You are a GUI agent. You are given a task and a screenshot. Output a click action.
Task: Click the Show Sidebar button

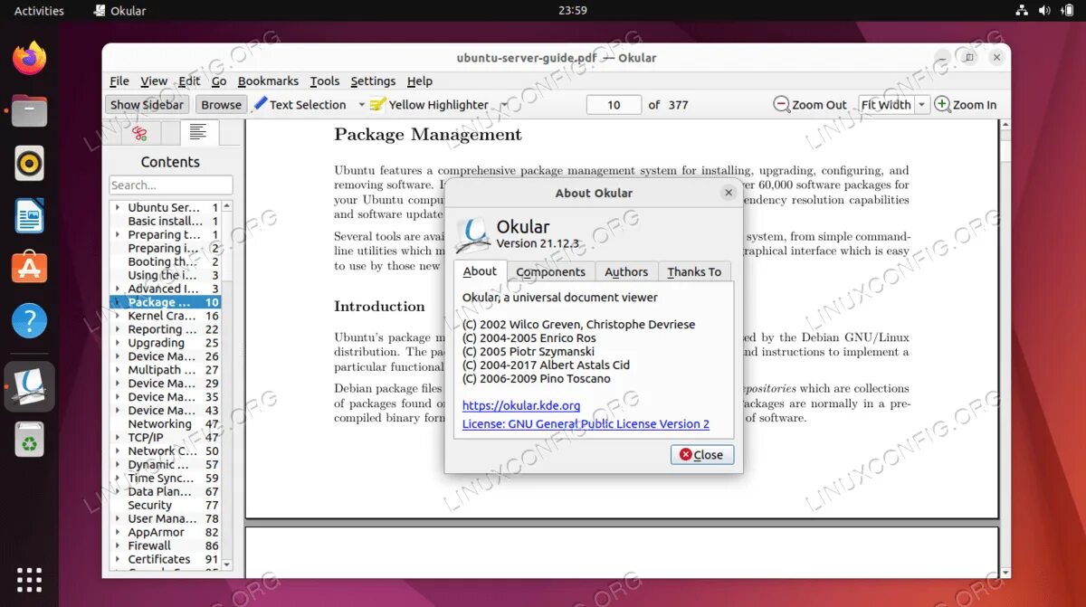[147, 105]
